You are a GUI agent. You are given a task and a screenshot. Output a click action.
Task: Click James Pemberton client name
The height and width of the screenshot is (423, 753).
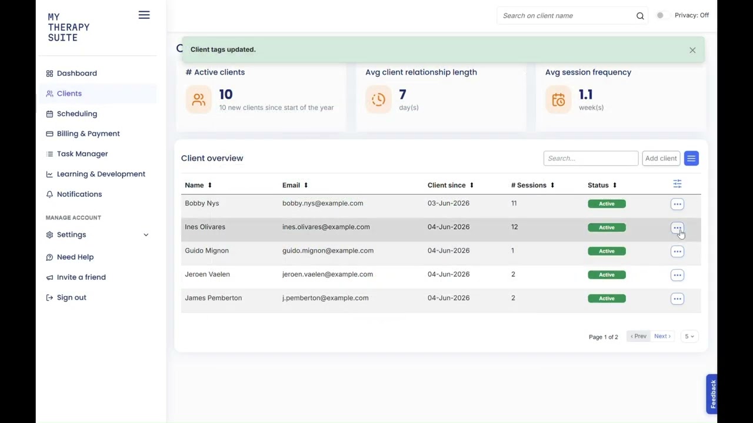(213, 298)
